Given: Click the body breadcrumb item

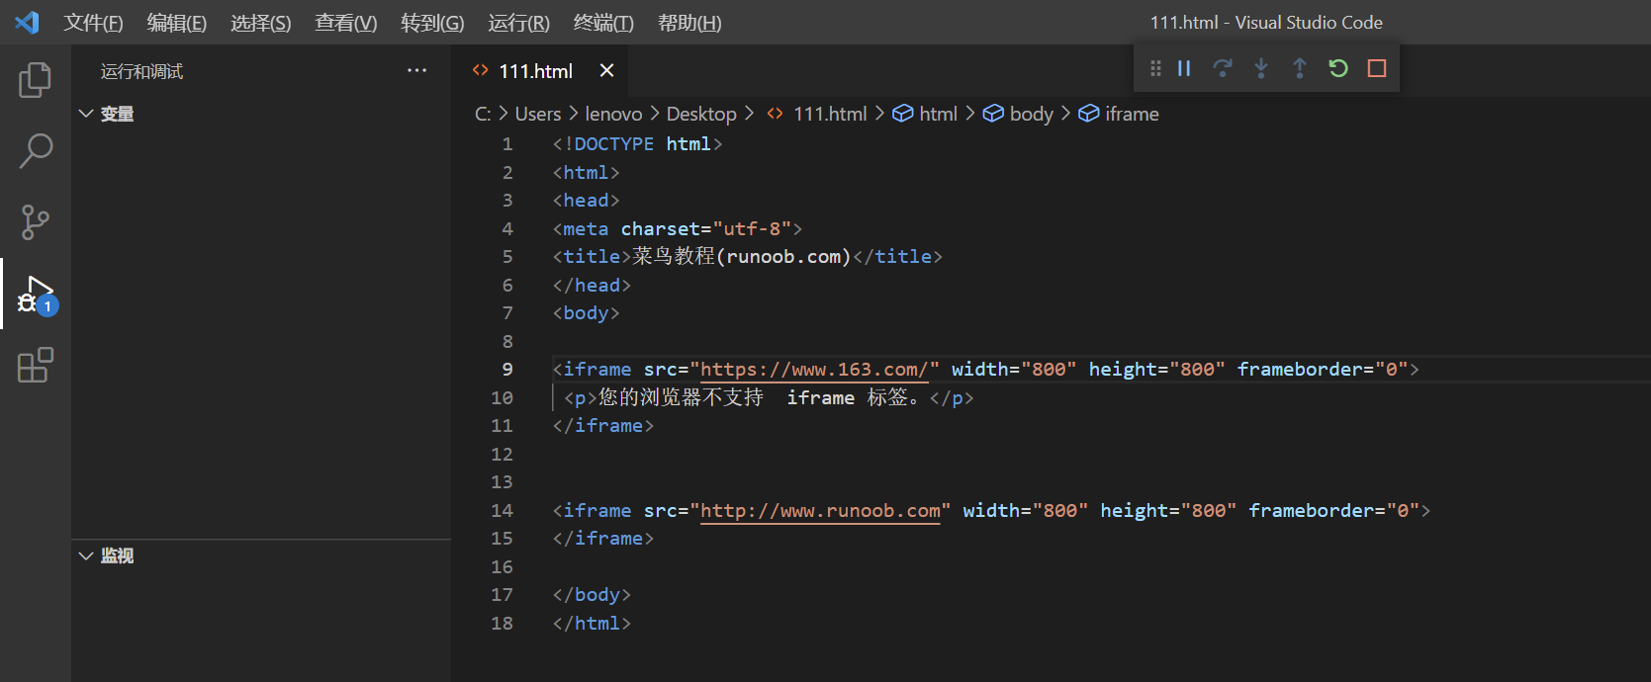Looking at the screenshot, I should tap(1031, 114).
